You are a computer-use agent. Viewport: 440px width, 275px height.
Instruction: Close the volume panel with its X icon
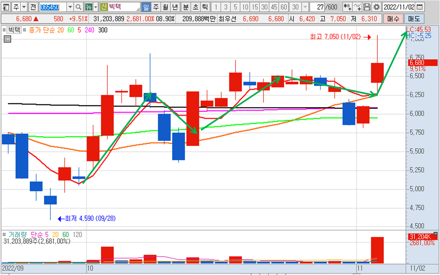click(436, 233)
